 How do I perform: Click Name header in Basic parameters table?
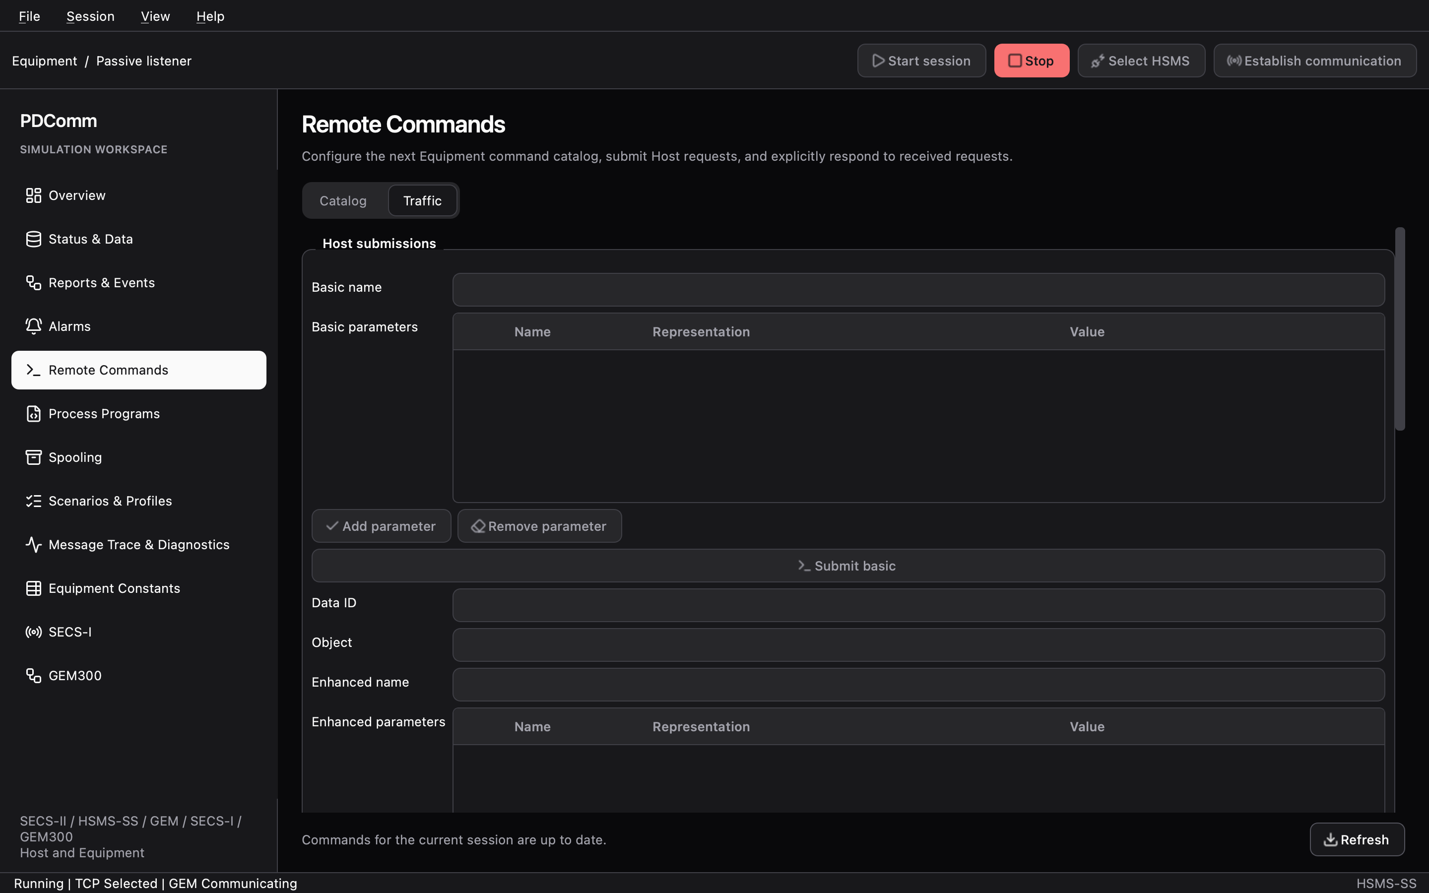pyautogui.click(x=532, y=332)
